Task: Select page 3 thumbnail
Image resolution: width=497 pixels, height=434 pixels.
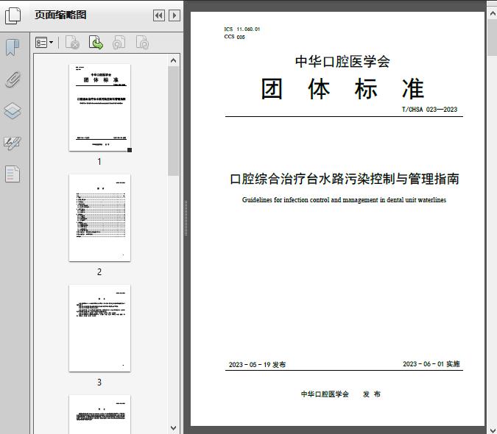Action: (99, 328)
